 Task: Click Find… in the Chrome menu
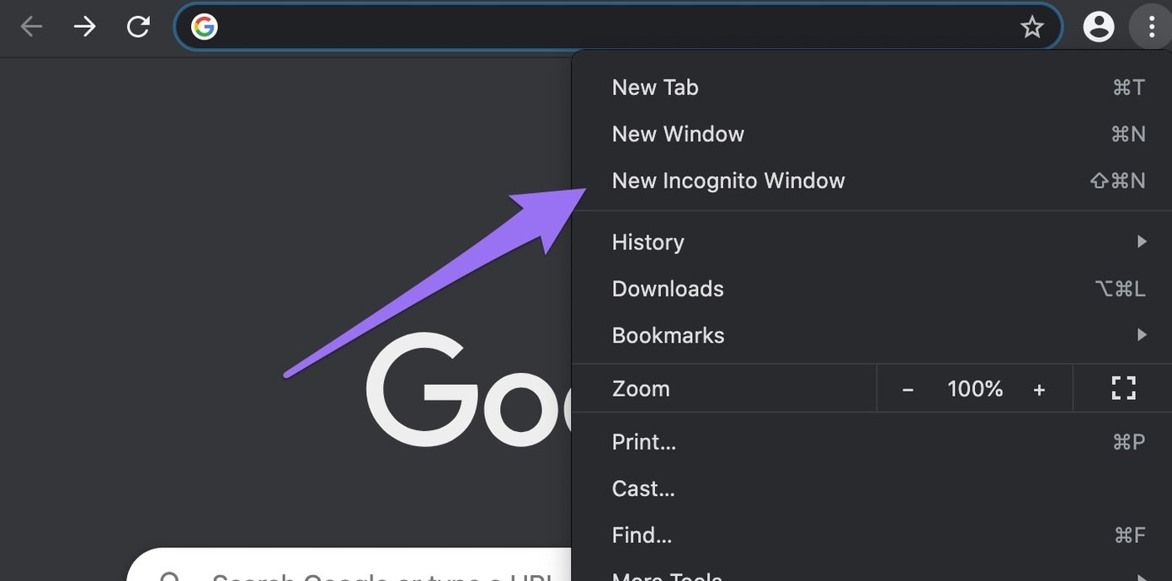click(642, 535)
